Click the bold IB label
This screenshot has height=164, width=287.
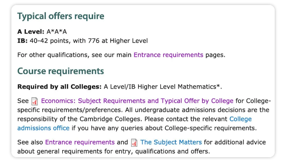click(x=23, y=40)
